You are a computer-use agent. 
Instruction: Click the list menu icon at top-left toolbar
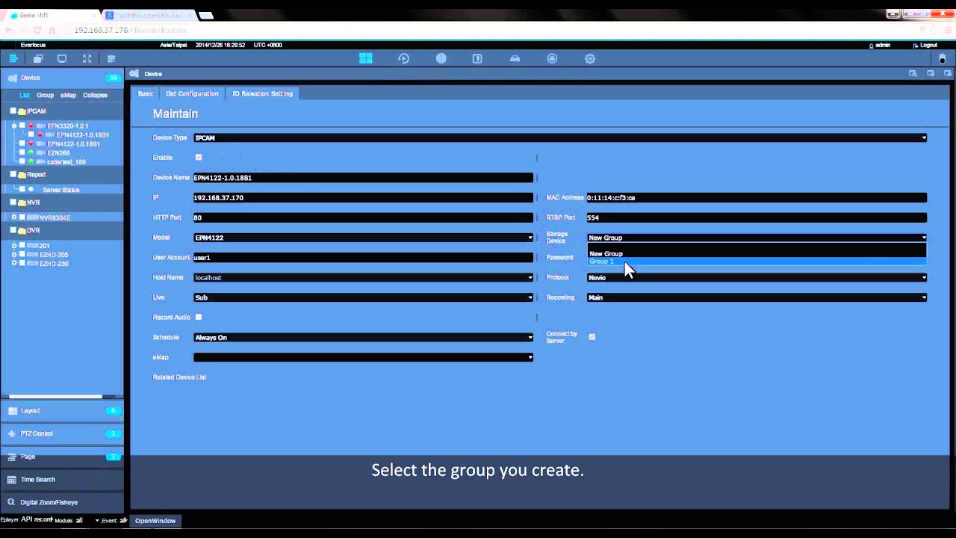(13, 58)
